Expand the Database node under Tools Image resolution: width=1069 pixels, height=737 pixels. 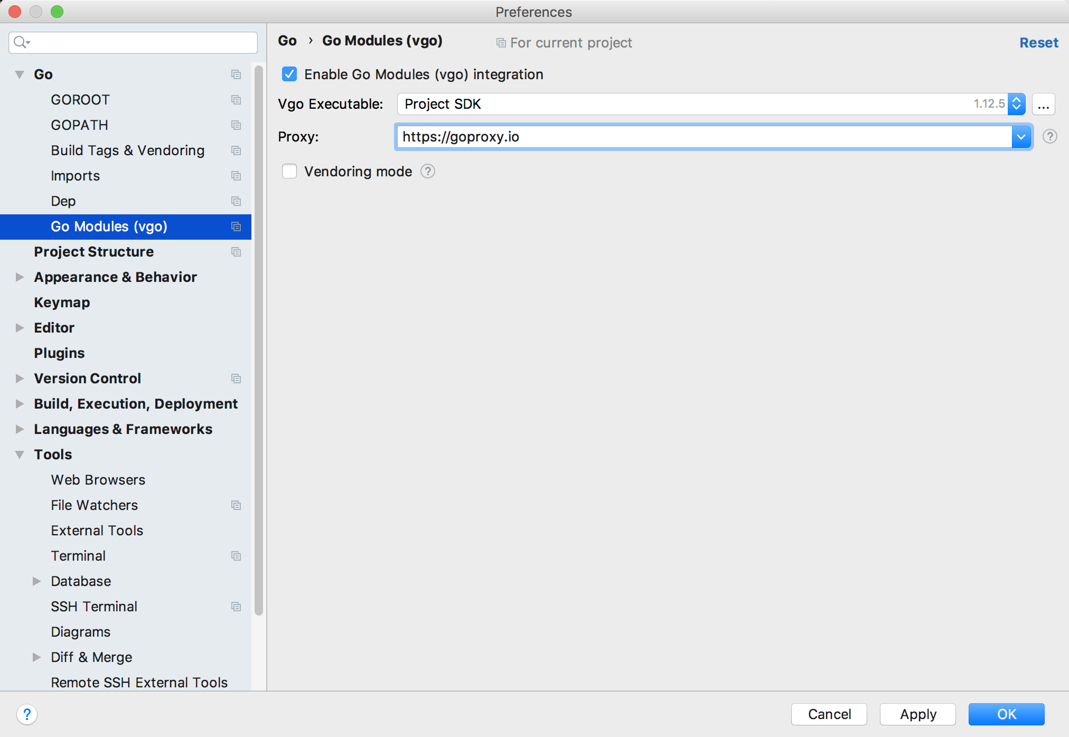click(37, 581)
